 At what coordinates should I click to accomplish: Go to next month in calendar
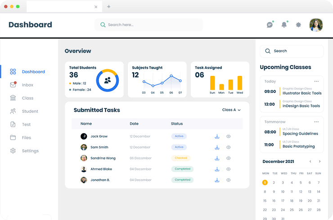319,161
